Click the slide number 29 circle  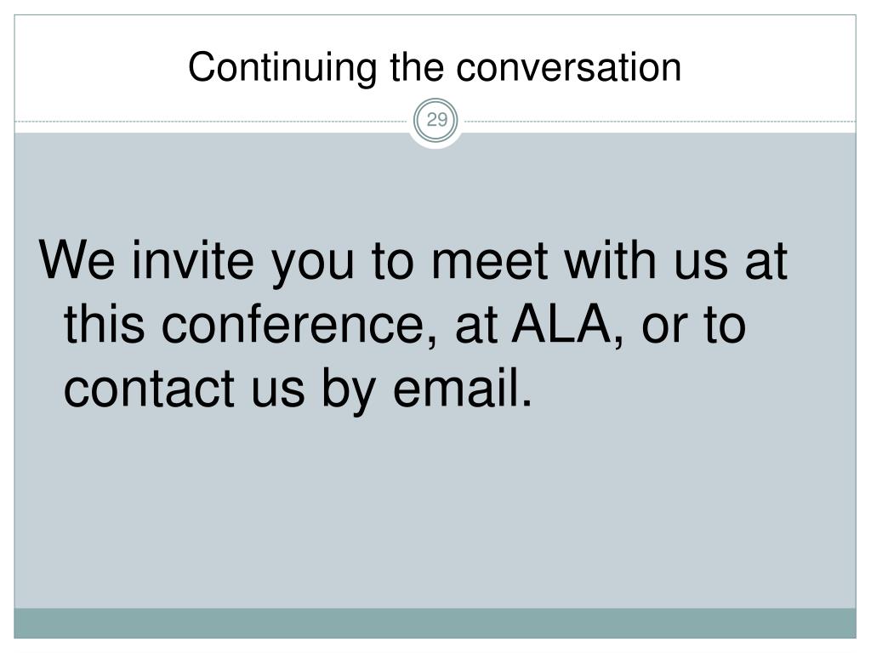(436, 121)
